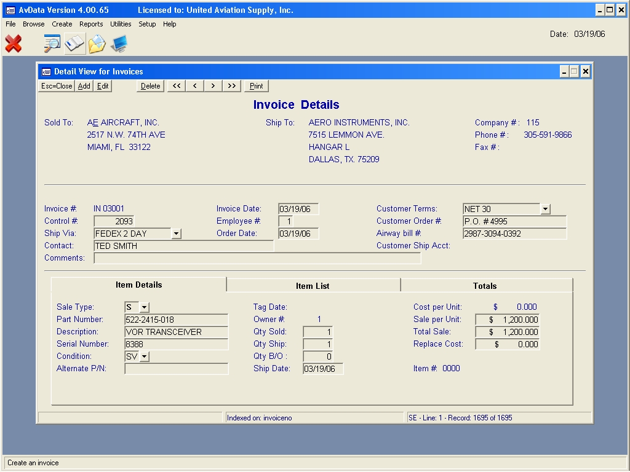Click the magnifying glass browse icon
Image resolution: width=630 pixels, height=472 pixels.
coord(52,44)
